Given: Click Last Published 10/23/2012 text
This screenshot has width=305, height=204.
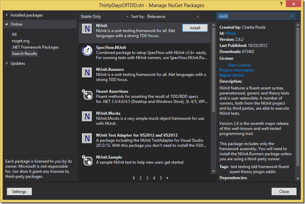Looking at the screenshot, I should pyautogui.click(x=243, y=45).
